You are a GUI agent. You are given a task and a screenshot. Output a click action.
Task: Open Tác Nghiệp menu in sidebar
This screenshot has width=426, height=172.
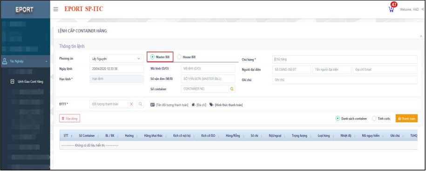pos(25,61)
